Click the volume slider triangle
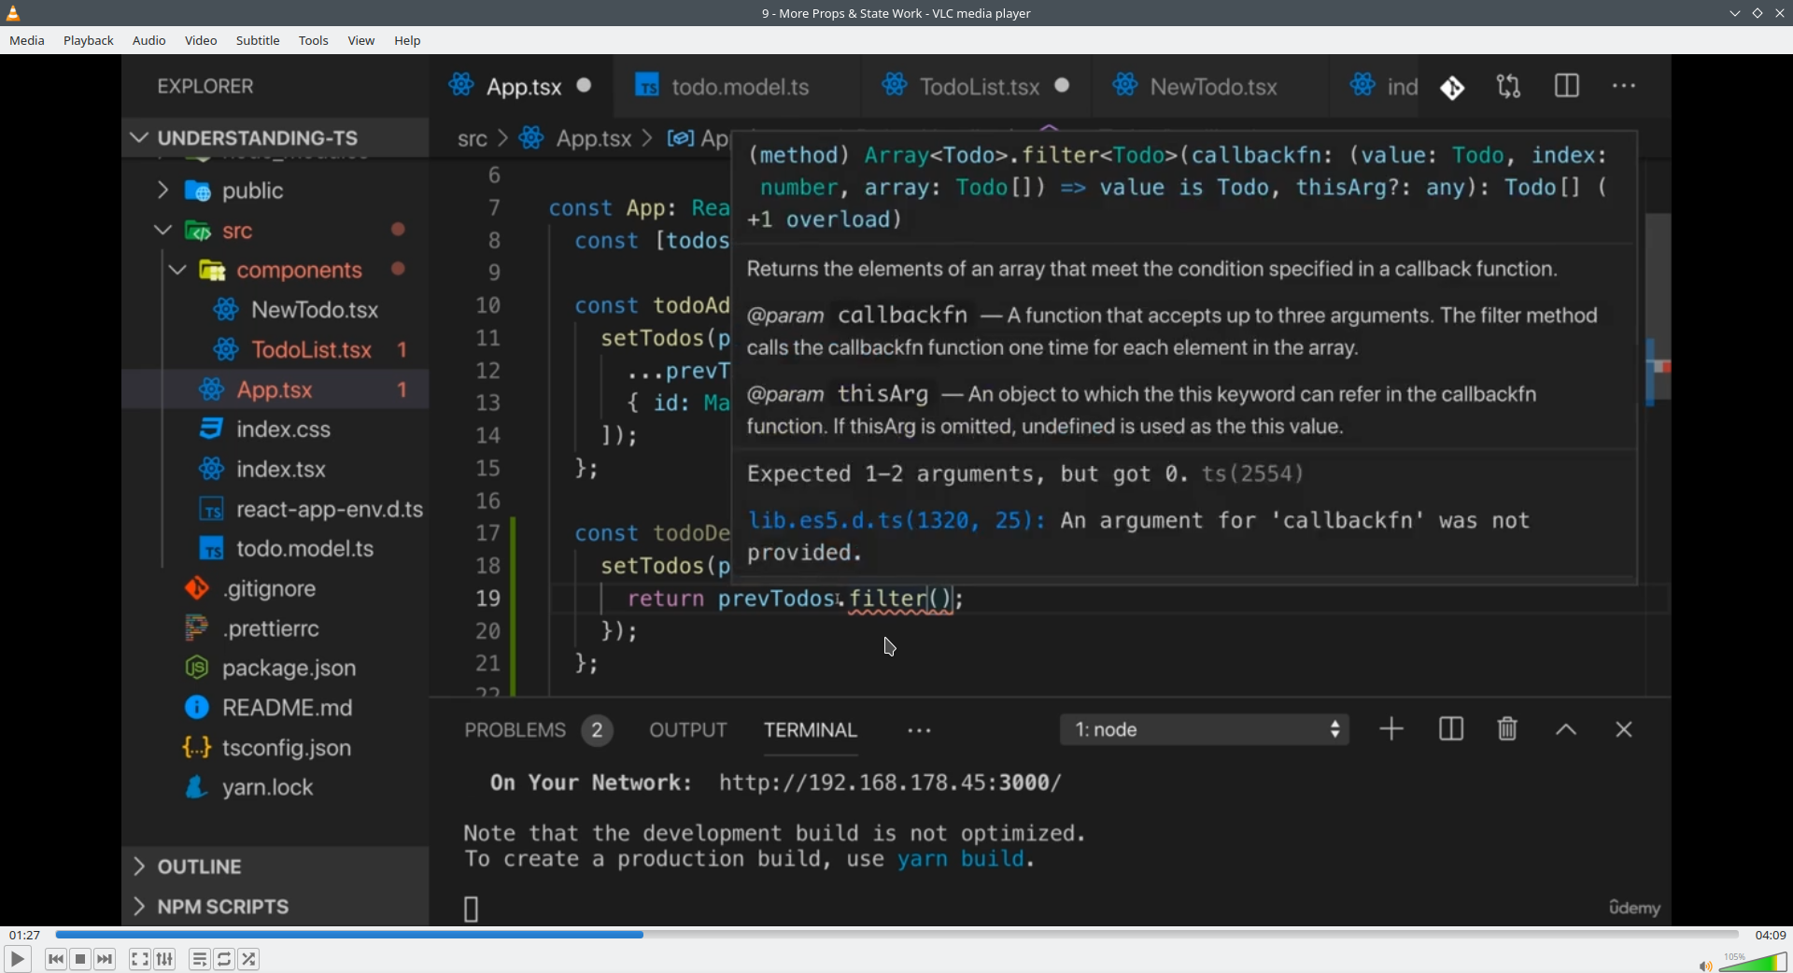This screenshot has height=973, width=1793. [x=1756, y=963]
